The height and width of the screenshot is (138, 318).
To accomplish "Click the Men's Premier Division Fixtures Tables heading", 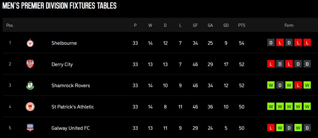I will 60,6.
